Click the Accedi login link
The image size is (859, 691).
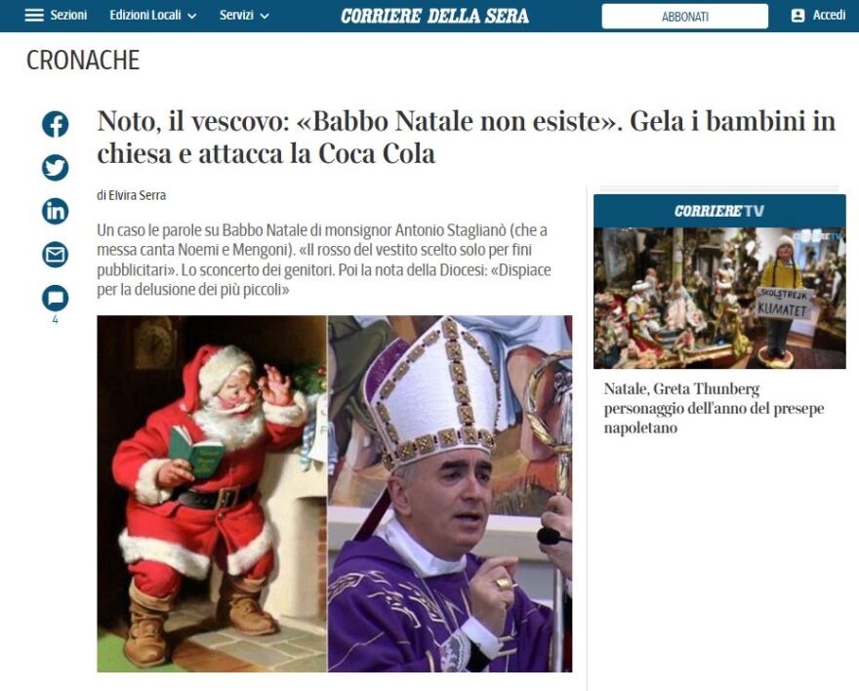pos(829,16)
